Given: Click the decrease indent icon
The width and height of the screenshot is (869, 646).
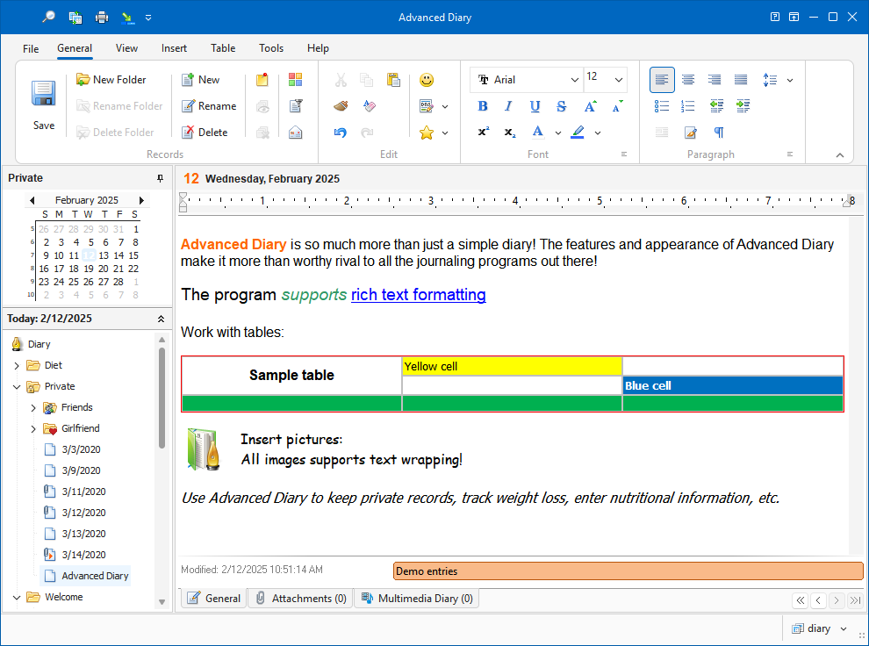Looking at the screenshot, I should point(716,106).
